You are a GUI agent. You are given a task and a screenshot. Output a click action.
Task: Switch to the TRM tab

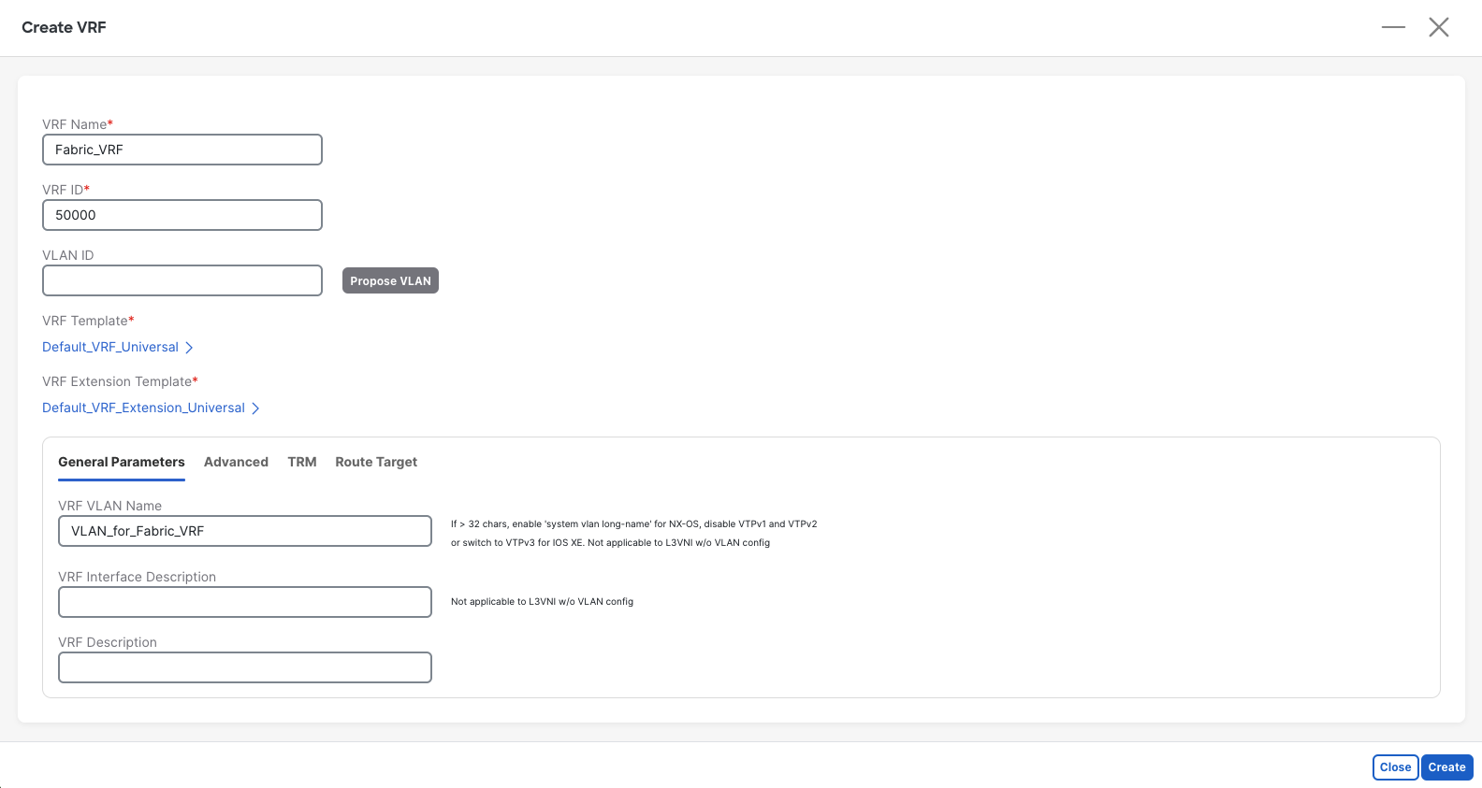[302, 462]
